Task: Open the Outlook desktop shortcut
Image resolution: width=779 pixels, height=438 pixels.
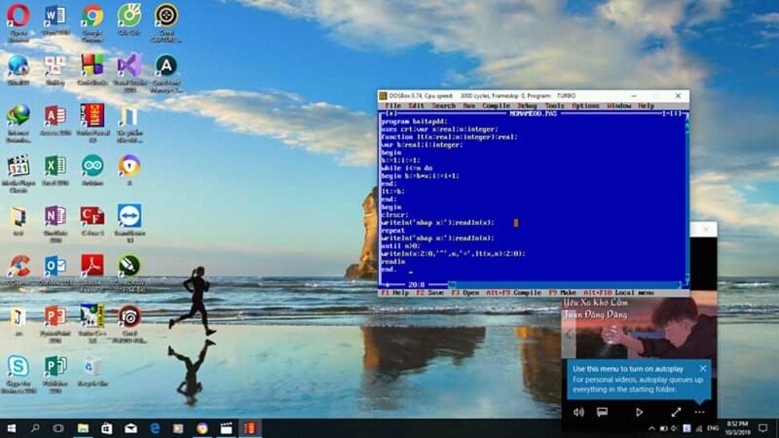Action: point(55,266)
